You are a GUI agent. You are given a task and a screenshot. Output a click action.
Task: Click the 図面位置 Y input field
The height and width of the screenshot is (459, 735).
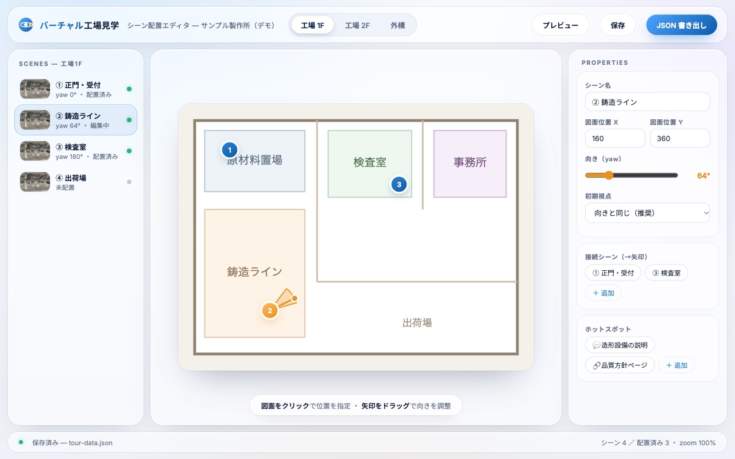click(x=680, y=138)
